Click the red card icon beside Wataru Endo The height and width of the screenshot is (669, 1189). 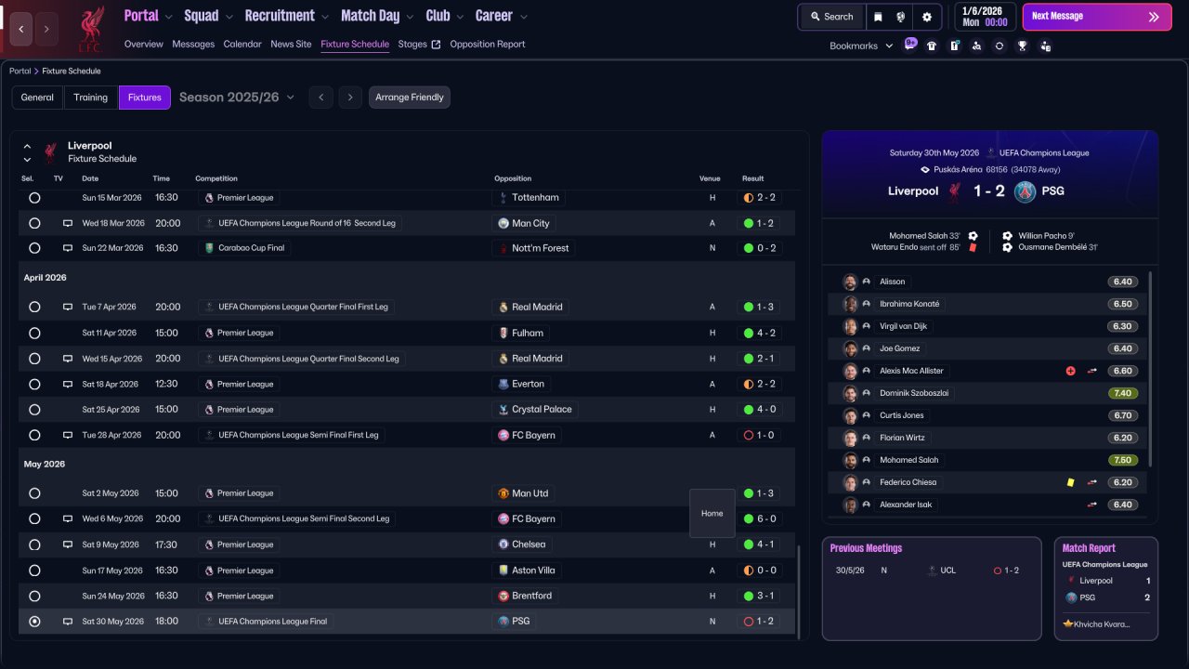[973, 247]
